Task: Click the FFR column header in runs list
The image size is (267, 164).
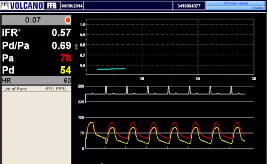Action: point(60,89)
